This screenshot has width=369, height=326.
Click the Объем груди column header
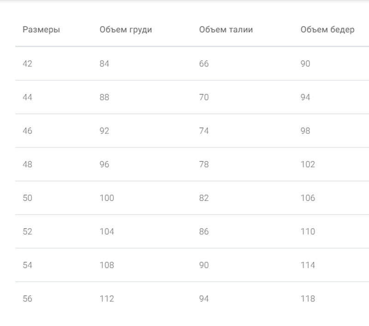click(x=125, y=30)
